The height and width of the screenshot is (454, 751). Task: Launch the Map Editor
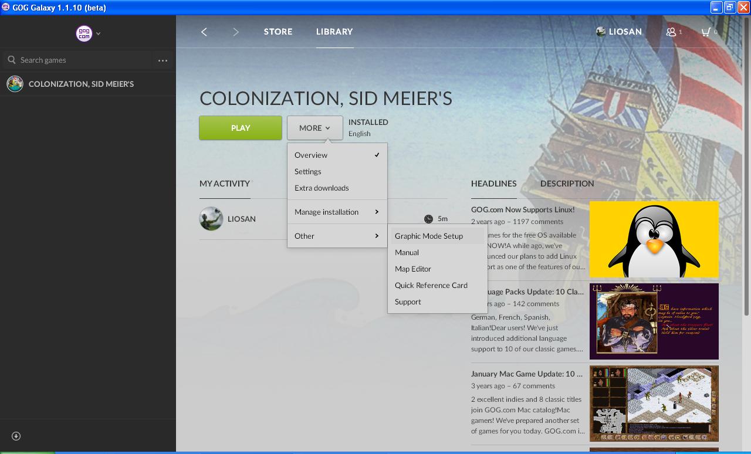437,269
